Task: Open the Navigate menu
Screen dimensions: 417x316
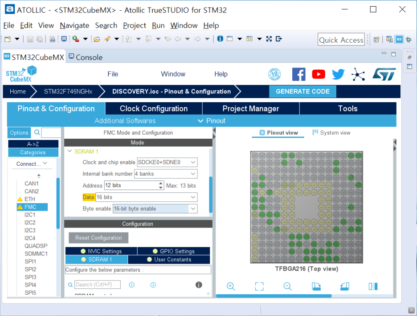Action: [x=74, y=25]
